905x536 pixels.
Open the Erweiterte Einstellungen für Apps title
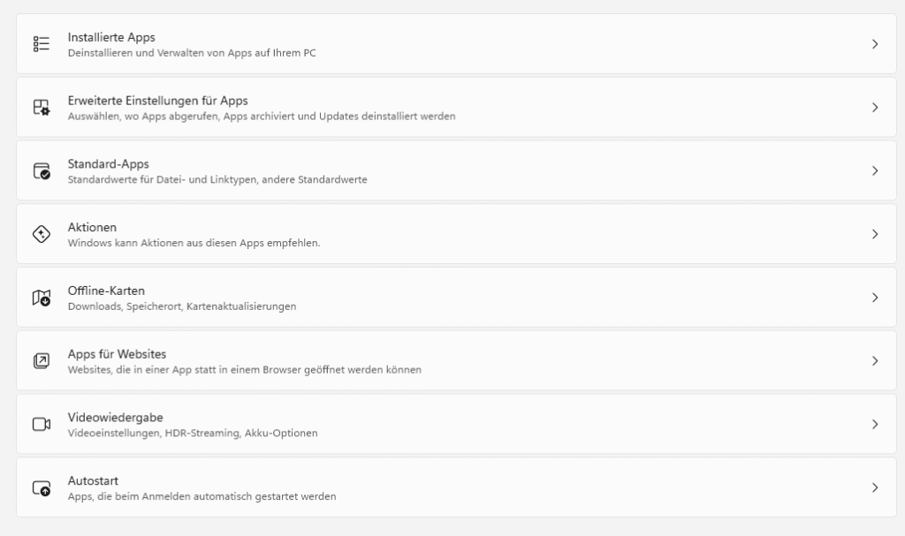click(157, 101)
